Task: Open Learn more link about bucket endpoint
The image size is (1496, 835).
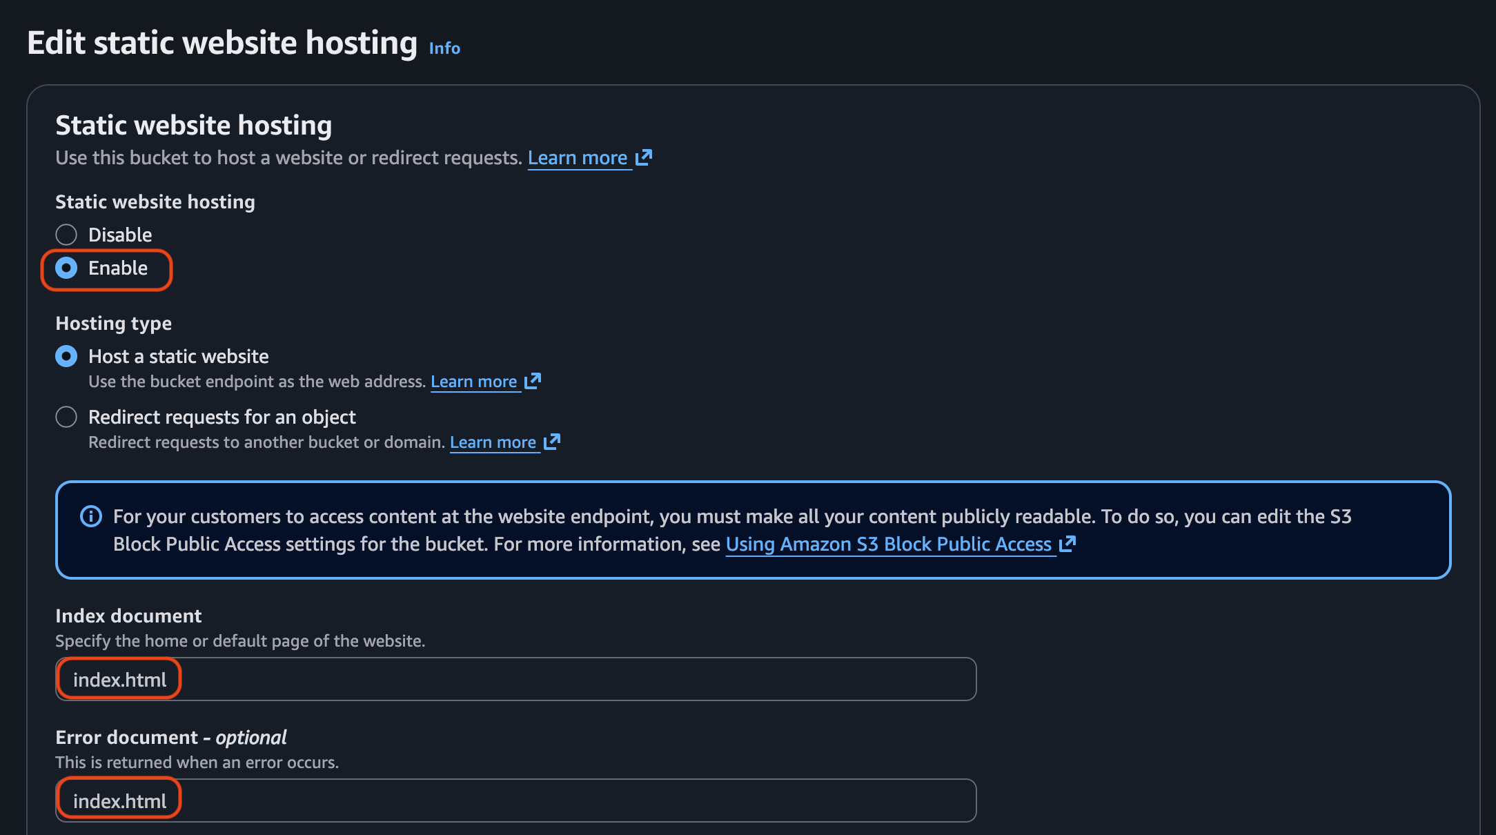Action: [474, 382]
